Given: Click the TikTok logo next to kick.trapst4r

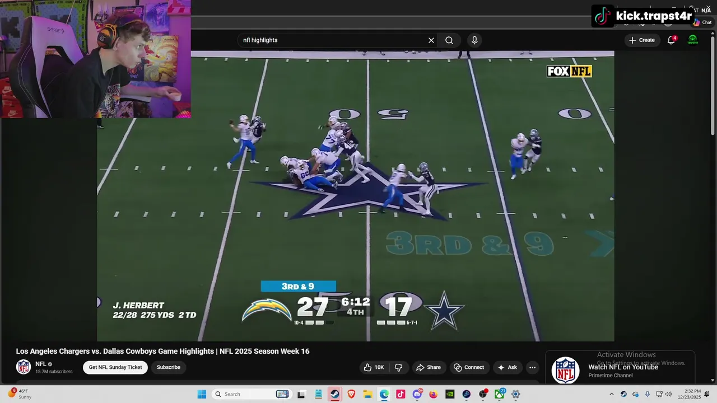Looking at the screenshot, I should 603,16.
